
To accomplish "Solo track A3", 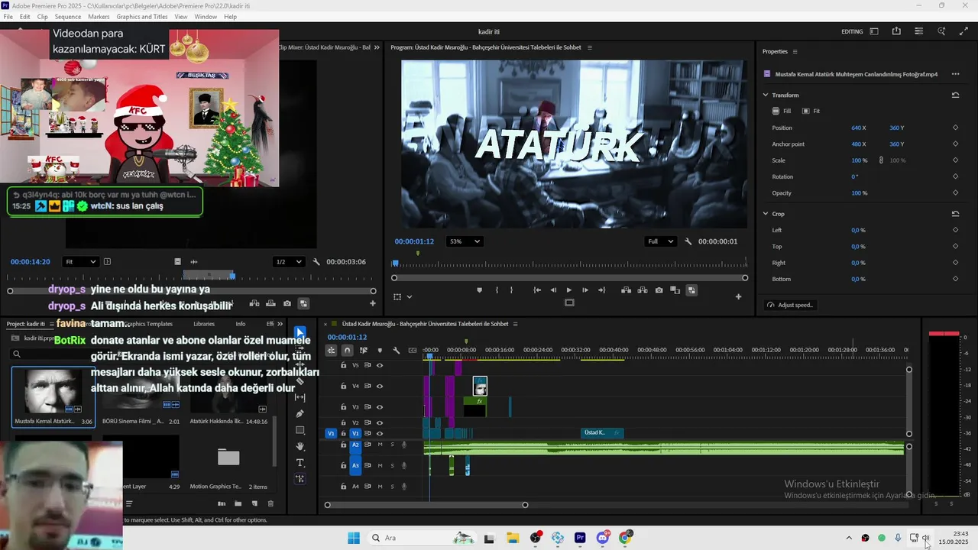I will point(393,465).
